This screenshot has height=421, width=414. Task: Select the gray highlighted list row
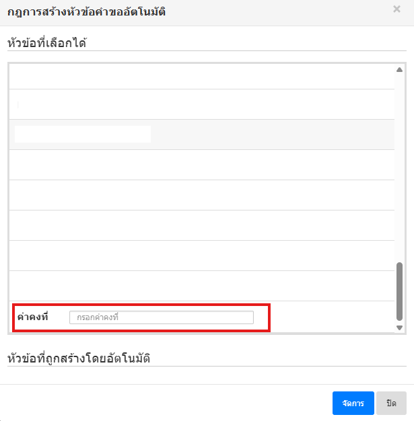pyautogui.click(x=269, y=135)
